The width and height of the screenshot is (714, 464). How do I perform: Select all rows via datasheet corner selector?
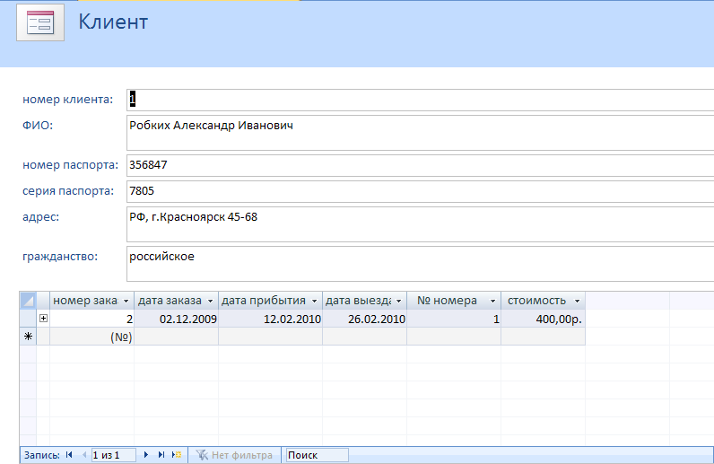[x=28, y=301]
